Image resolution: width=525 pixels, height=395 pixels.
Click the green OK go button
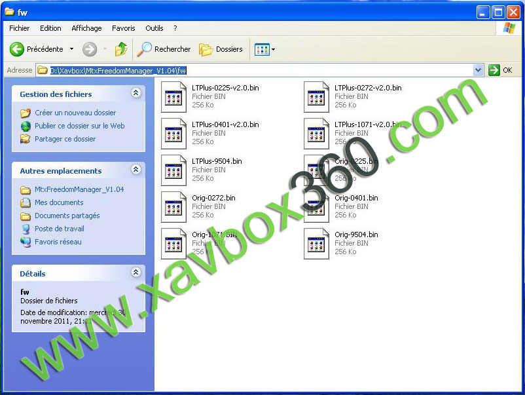494,70
